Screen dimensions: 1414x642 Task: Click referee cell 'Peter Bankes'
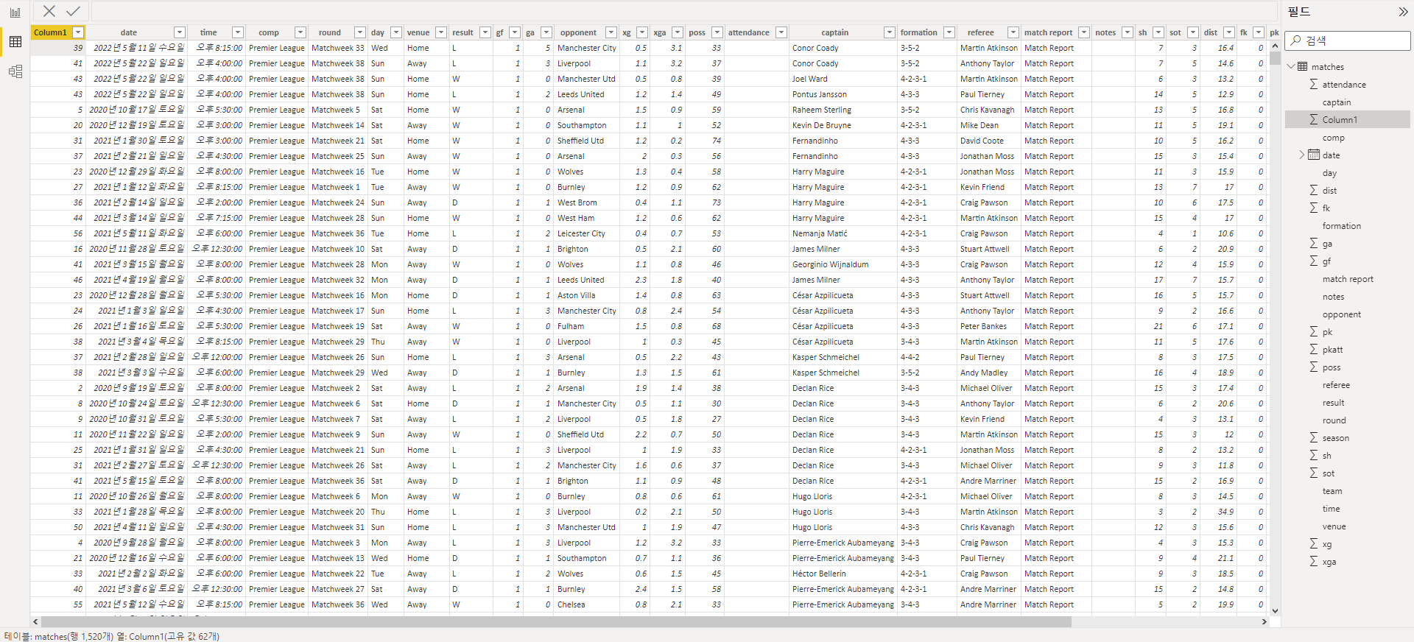pyautogui.click(x=983, y=326)
